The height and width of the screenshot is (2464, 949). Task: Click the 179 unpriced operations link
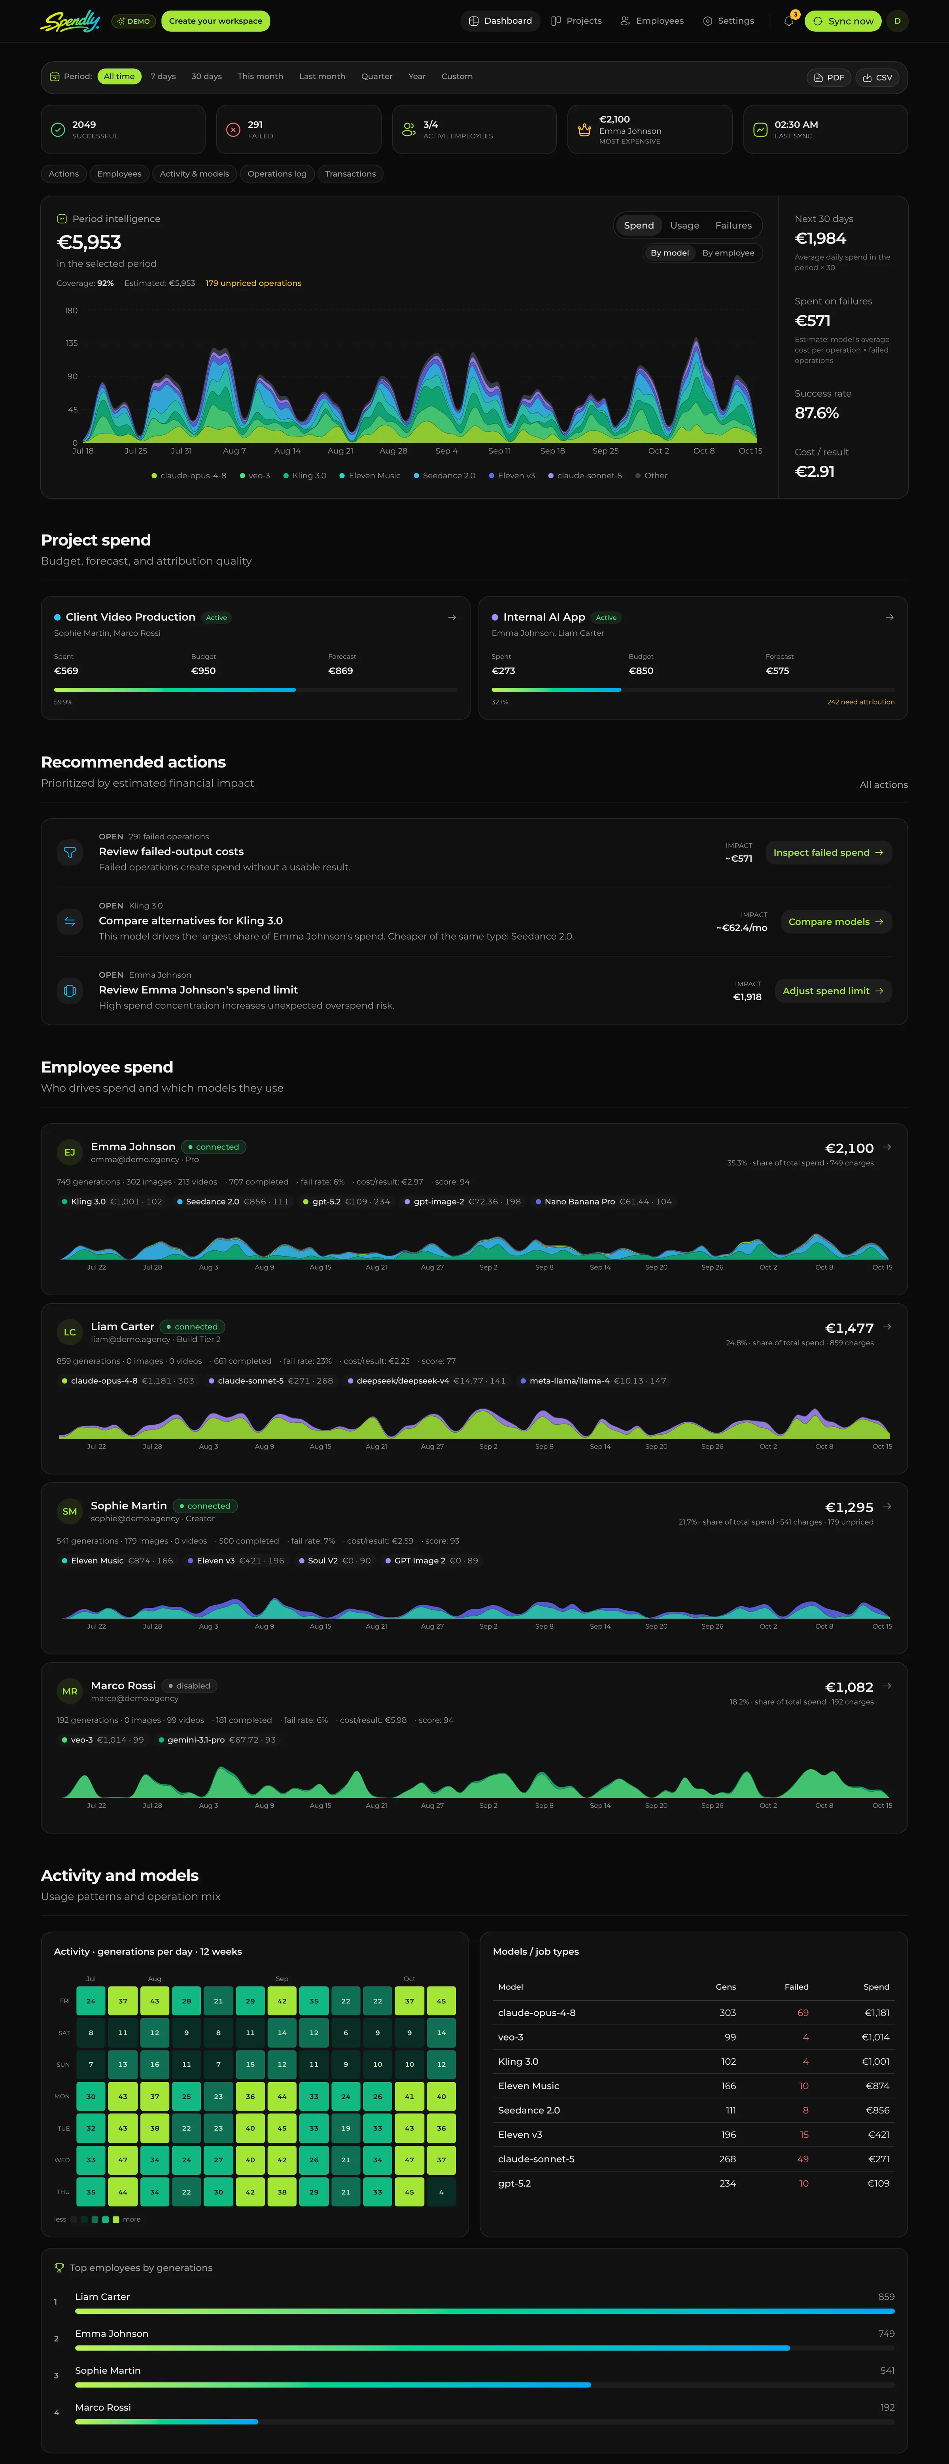click(x=253, y=283)
